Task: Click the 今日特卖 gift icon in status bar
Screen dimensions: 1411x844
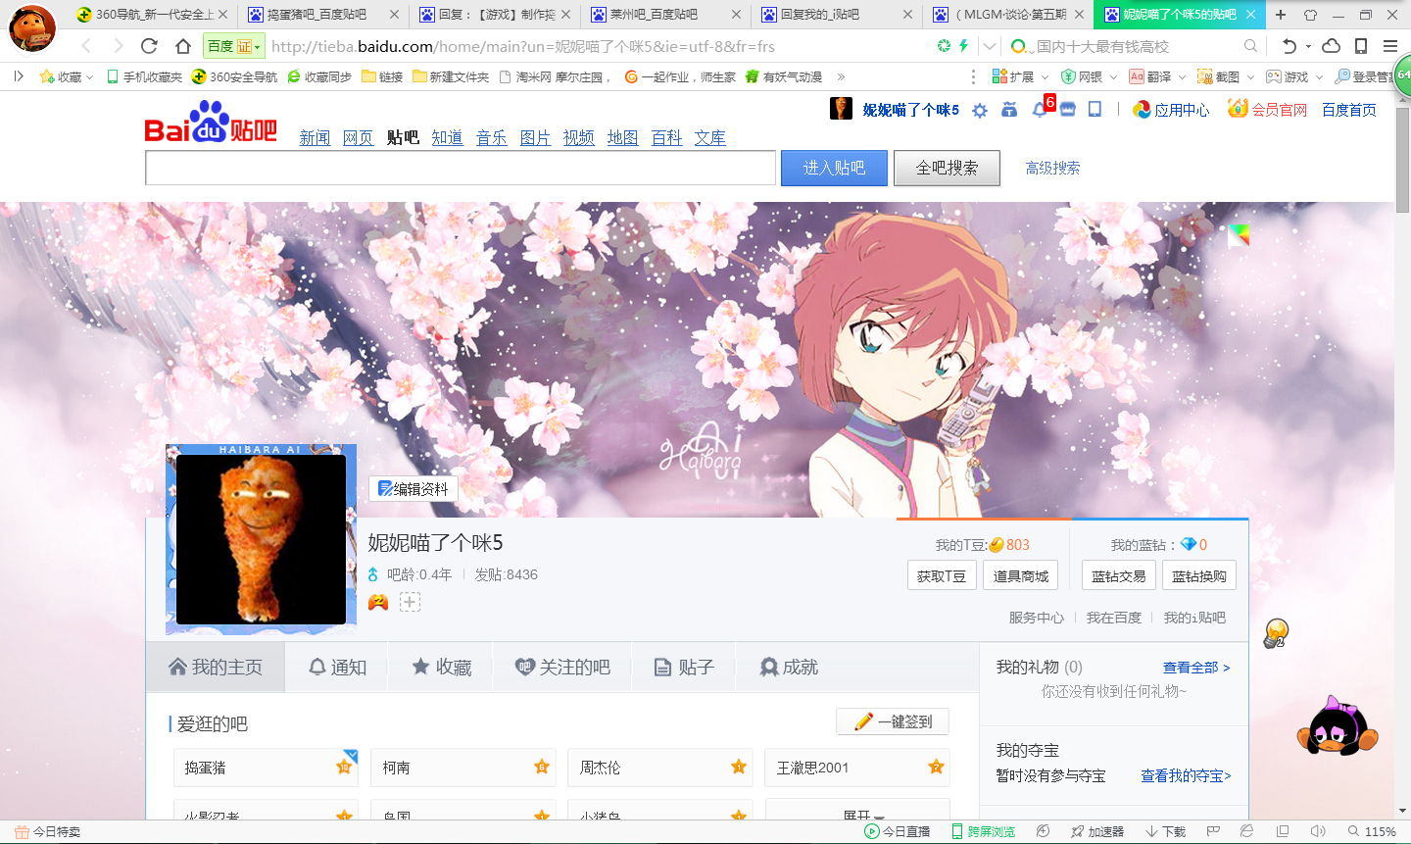Action: click(x=22, y=831)
